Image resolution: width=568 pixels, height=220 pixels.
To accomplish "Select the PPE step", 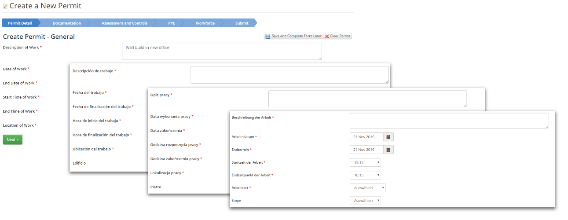I will (x=171, y=23).
